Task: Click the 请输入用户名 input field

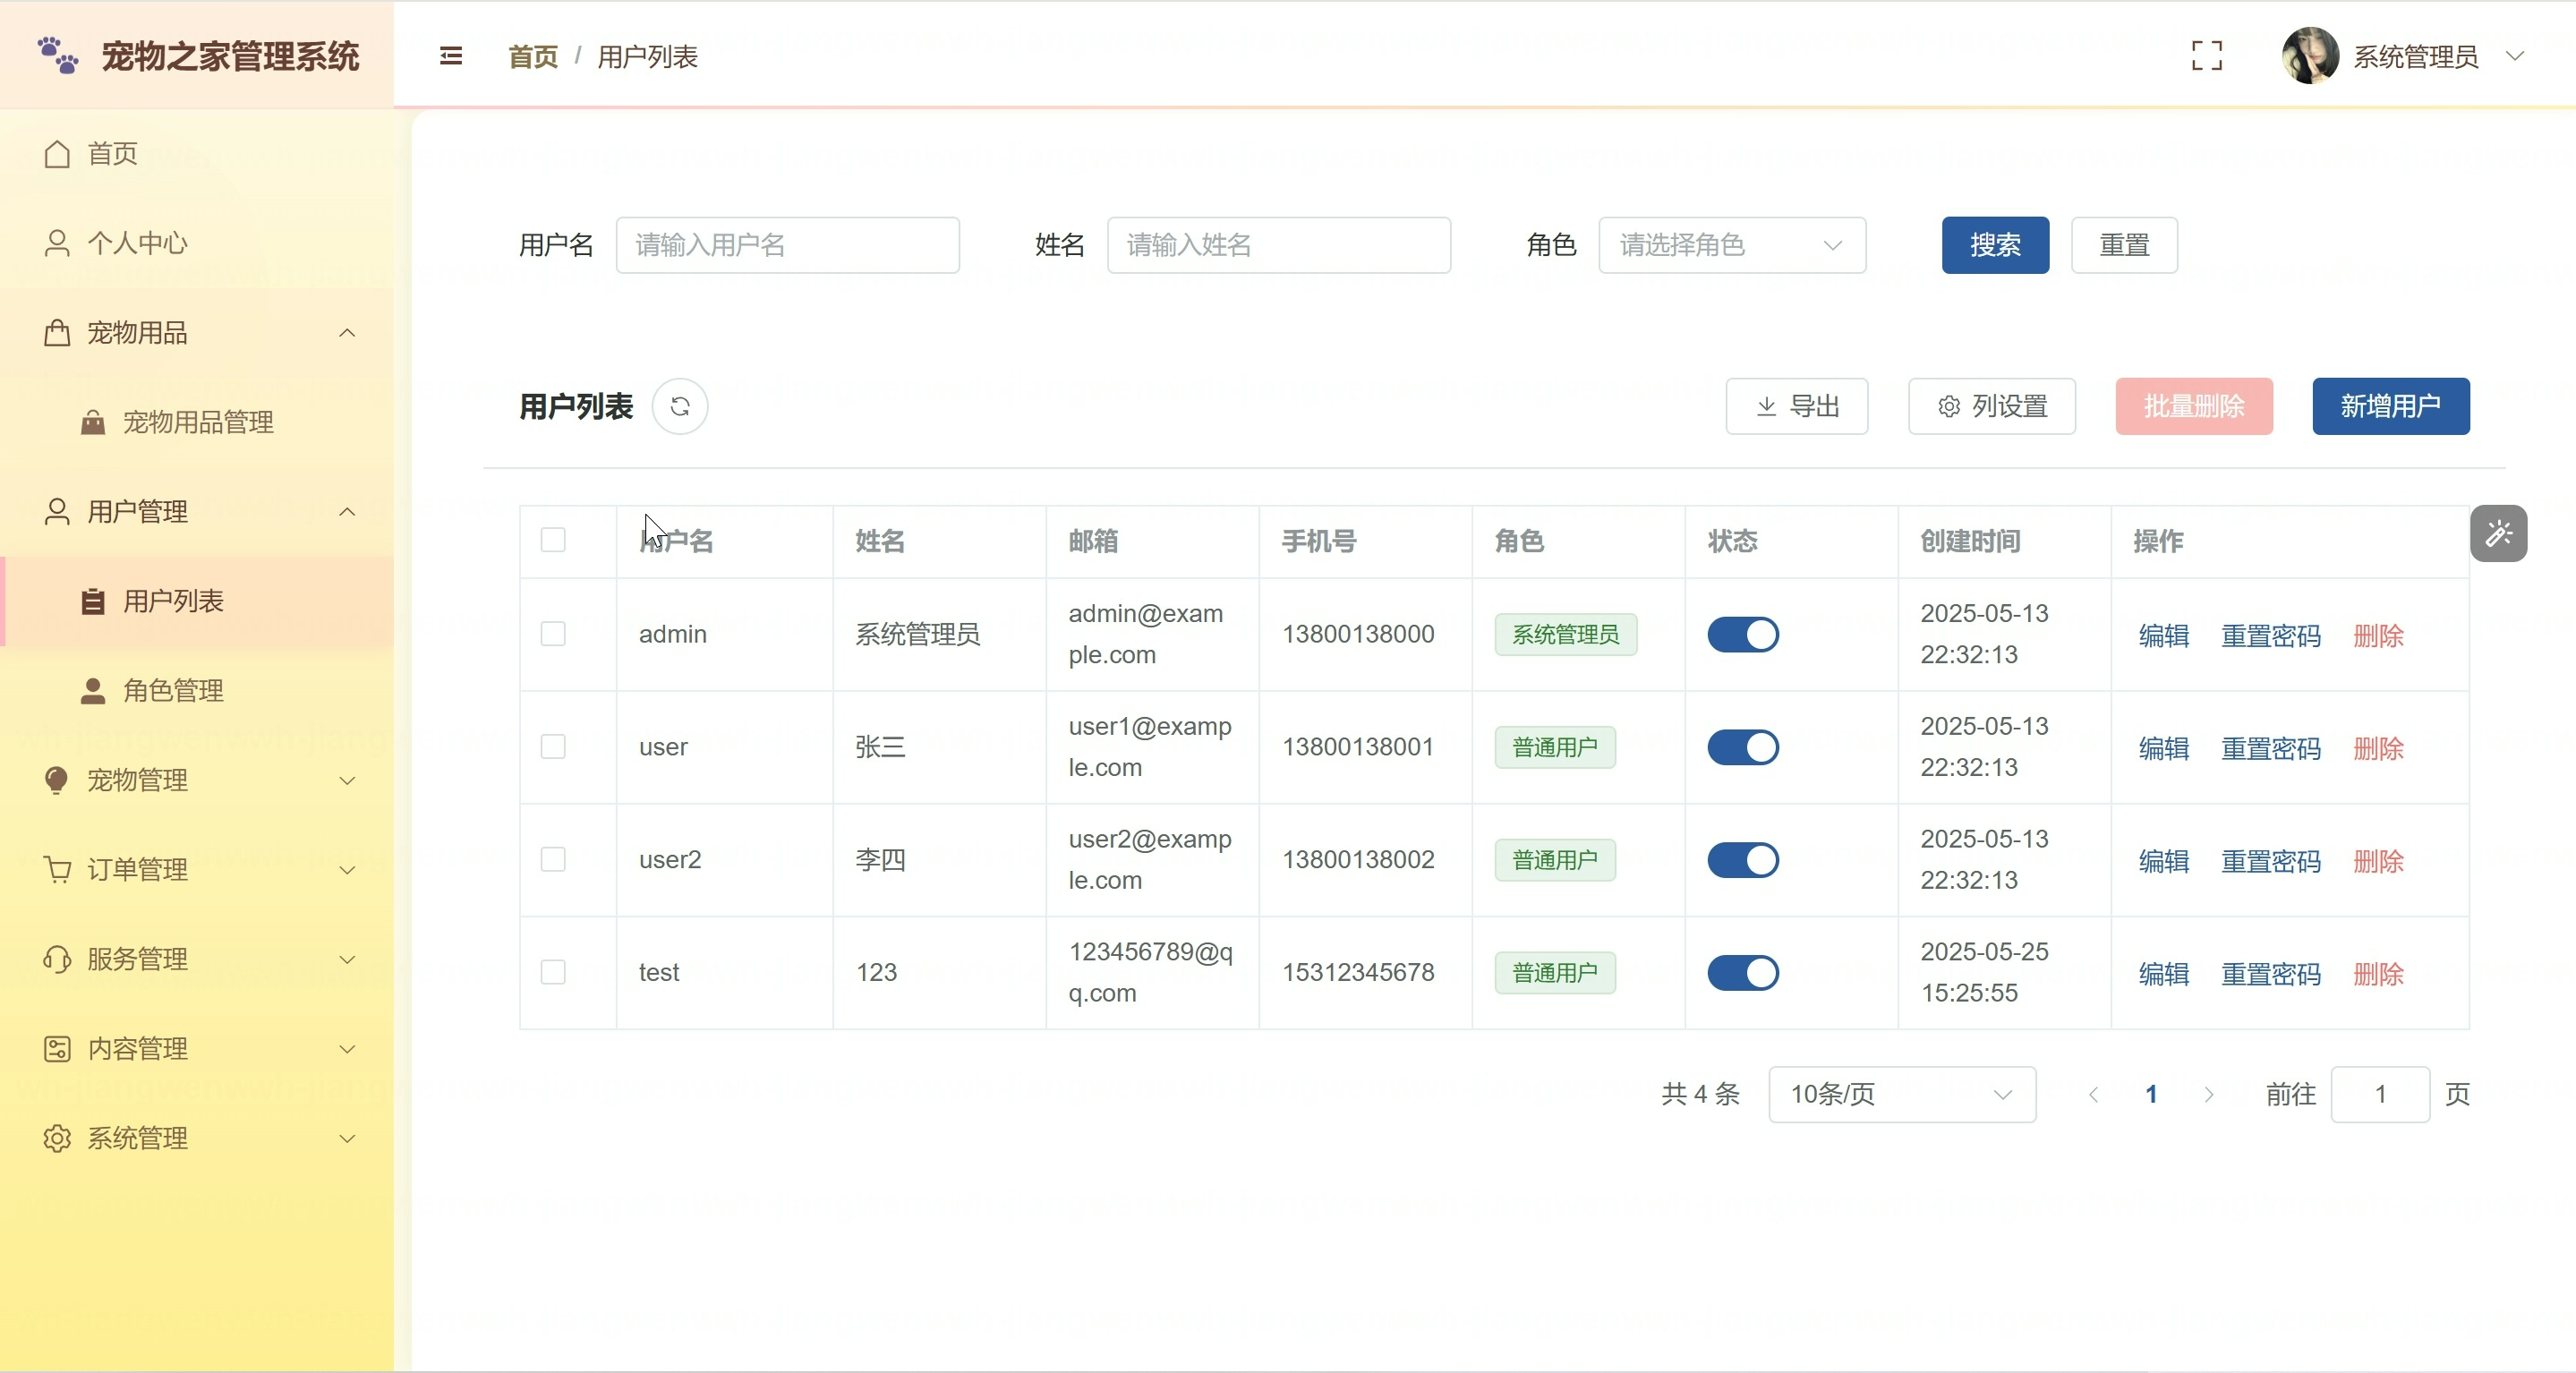Action: (x=787, y=245)
